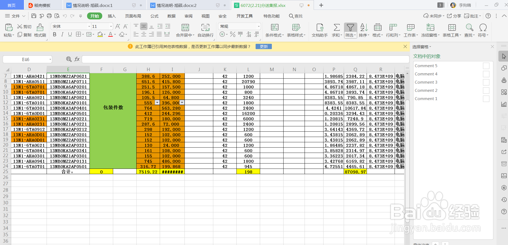Click the Merge and Center (合并居中) icon
The width and height of the screenshot is (508, 245).
(x=185, y=27)
